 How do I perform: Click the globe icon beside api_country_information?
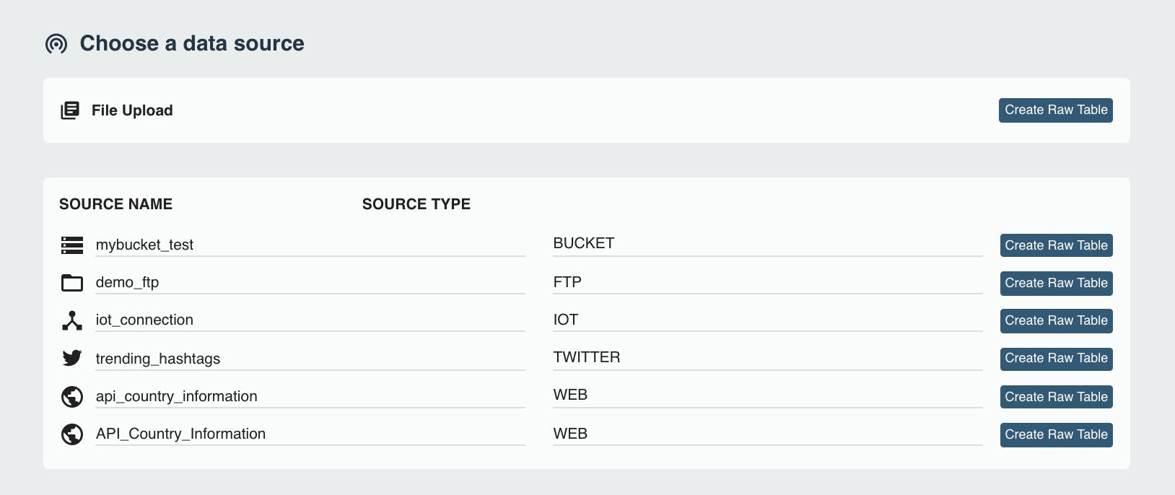tap(72, 396)
